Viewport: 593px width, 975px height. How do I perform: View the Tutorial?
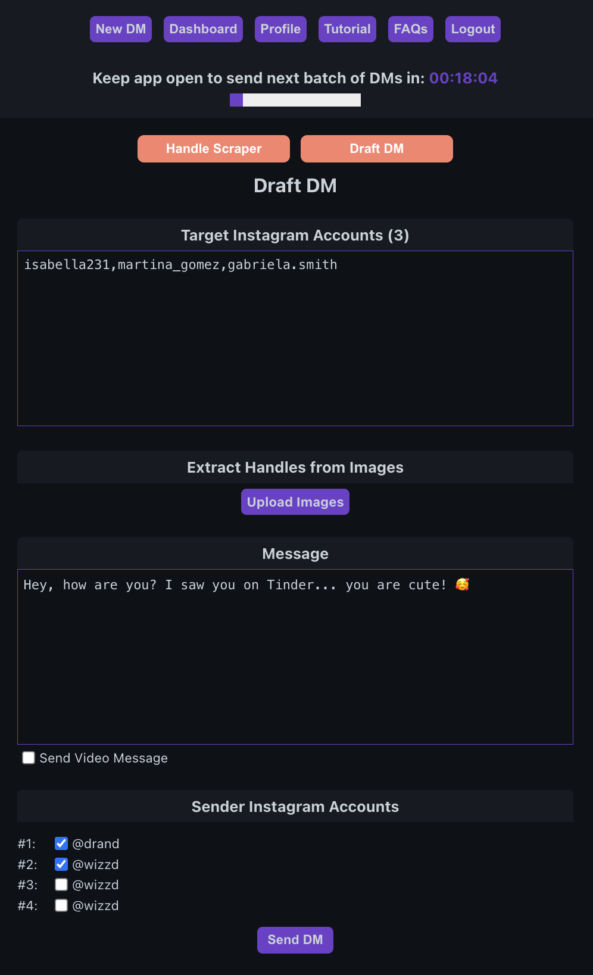(x=347, y=29)
